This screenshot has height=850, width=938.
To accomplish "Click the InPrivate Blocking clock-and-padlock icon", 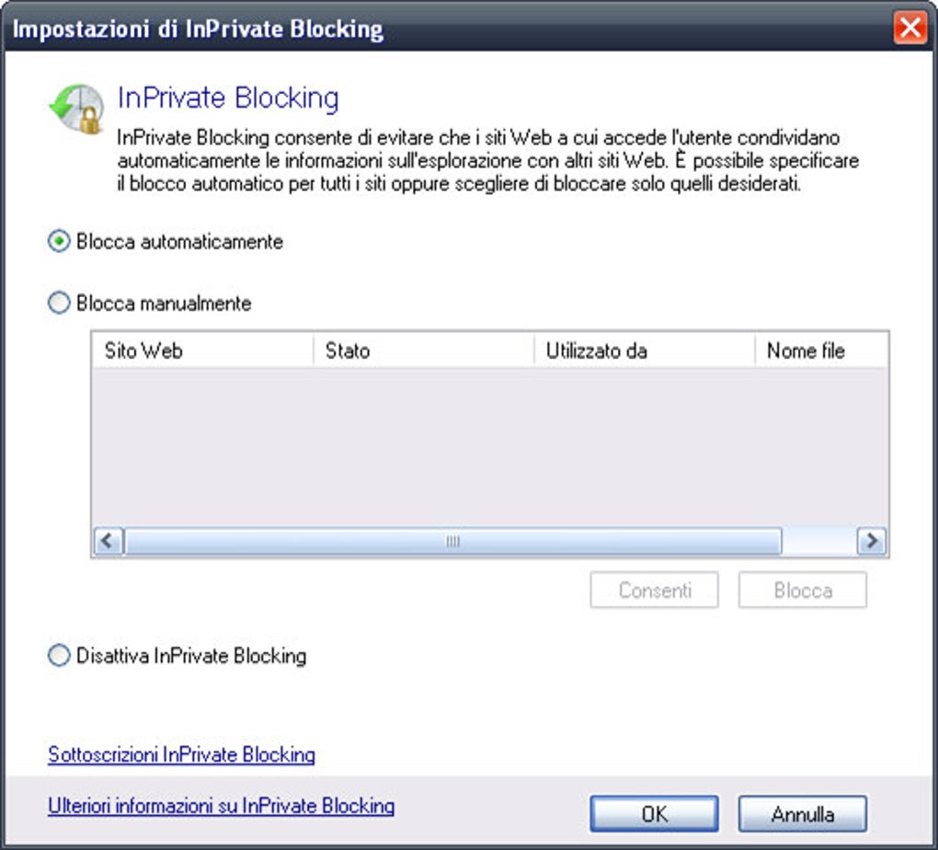I will [x=76, y=109].
